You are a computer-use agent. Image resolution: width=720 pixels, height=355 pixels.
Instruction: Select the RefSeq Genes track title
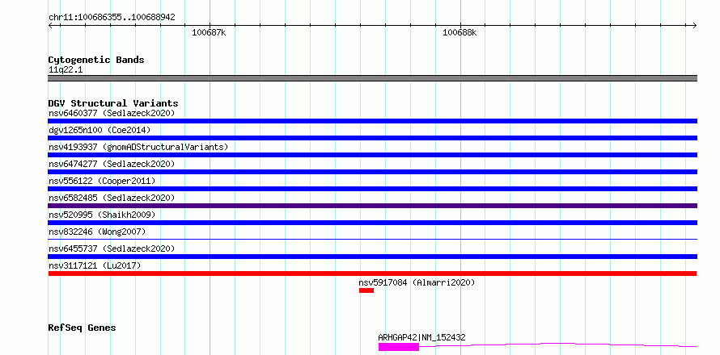click(x=82, y=328)
